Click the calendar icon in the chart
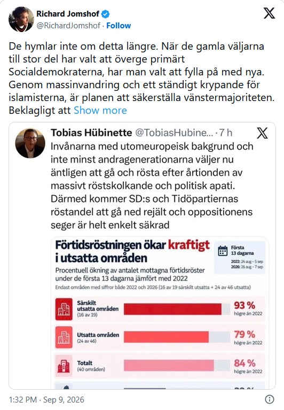Screen dimensions: 284x410 click(223, 251)
